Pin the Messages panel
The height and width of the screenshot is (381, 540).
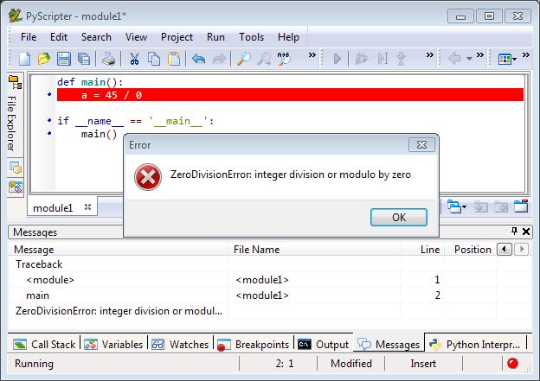coord(514,231)
